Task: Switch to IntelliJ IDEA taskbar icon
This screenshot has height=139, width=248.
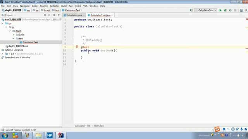Action: click(x=61, y=136)
